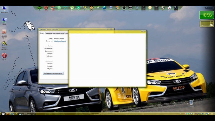Switch to the Имя и адрес электронной почты tab
This screenshot has width=215, height=121.
pos(55,33)
